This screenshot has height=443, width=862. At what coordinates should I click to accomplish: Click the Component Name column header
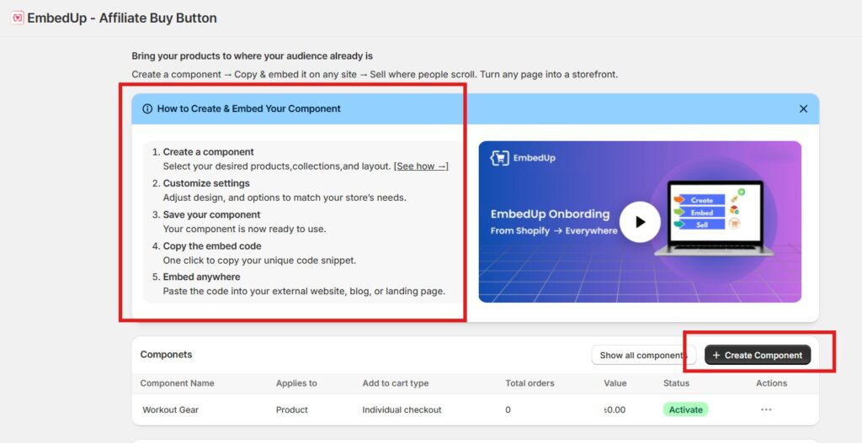coord(177,383)
